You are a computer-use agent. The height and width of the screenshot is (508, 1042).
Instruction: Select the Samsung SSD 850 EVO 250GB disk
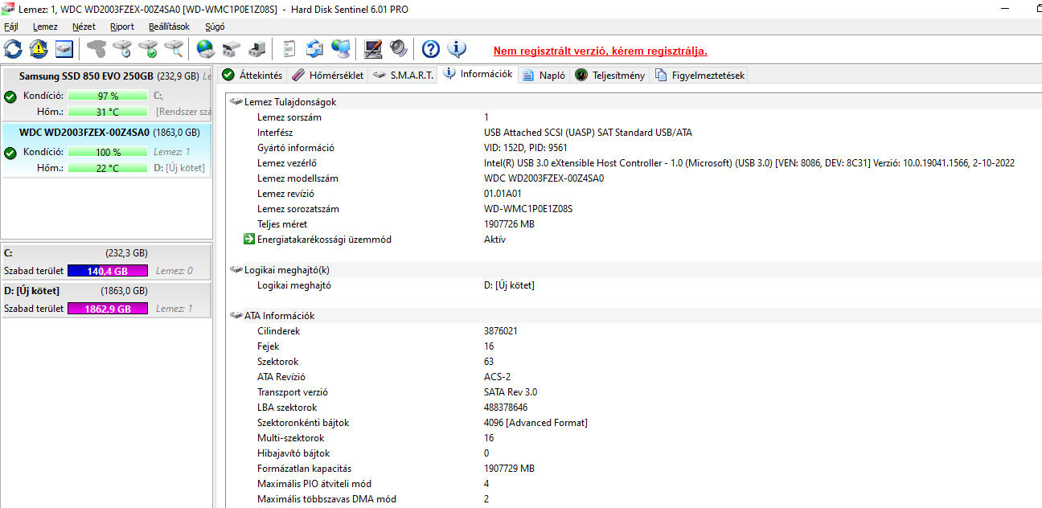106,94
